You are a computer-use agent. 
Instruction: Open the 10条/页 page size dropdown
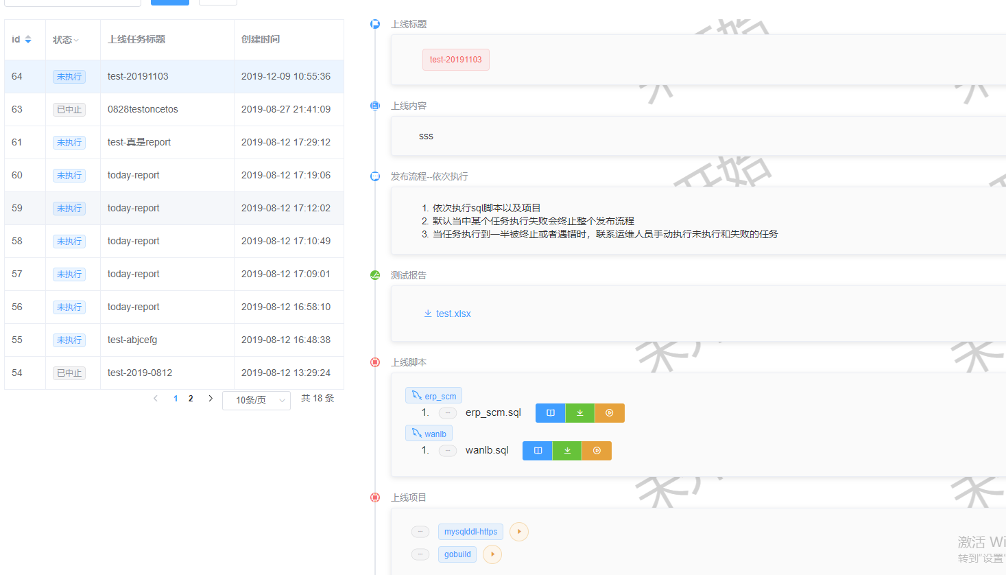pyautogui.click(x=256, y=400)
